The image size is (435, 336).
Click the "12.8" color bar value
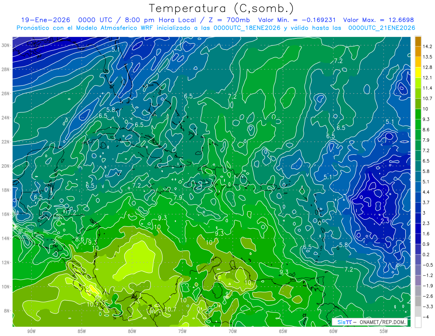coord(428,67)
